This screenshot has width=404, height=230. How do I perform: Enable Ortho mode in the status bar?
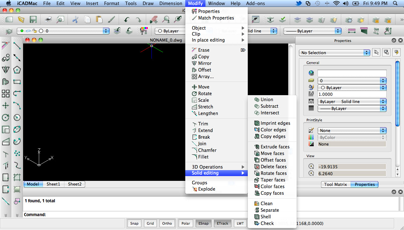tap(167, 223)
